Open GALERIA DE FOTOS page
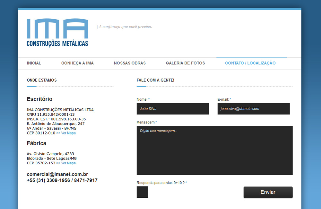321x209 pixels. (x=185, y=63)
